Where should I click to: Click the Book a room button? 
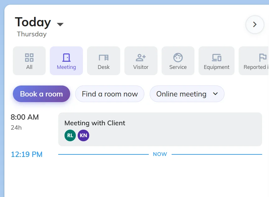point(41,94)
